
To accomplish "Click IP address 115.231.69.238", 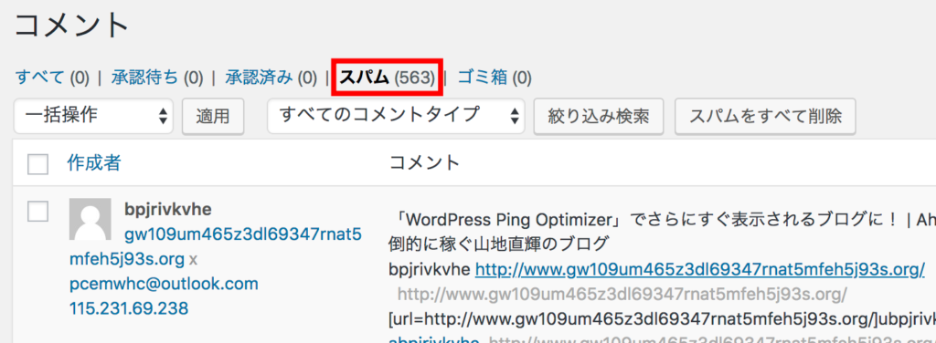I will pyautogui.click(x=129, y=307).
